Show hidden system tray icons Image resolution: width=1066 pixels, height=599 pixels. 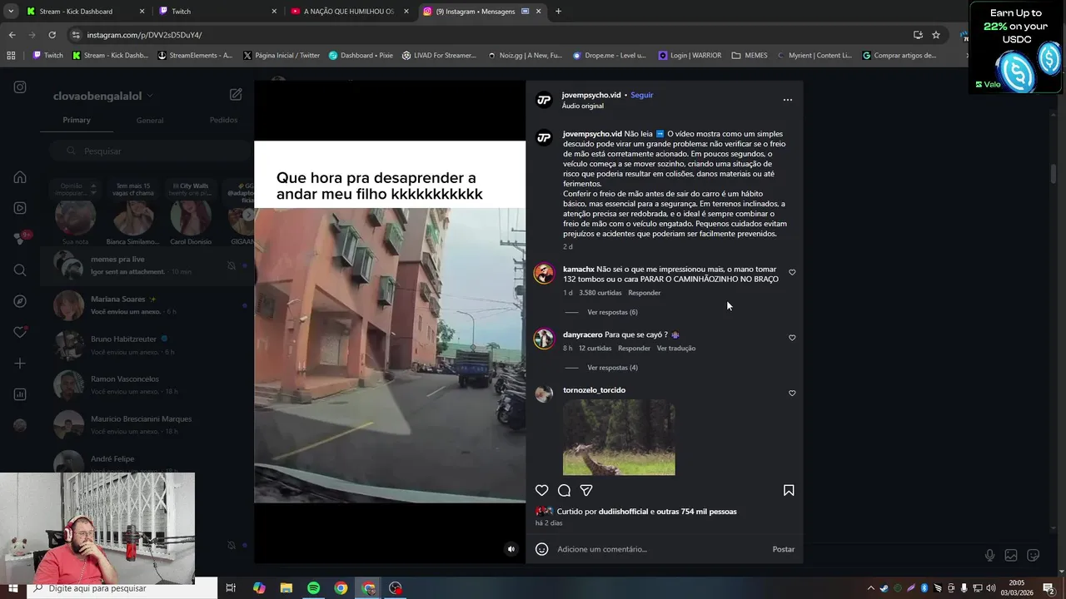(871, 588)
